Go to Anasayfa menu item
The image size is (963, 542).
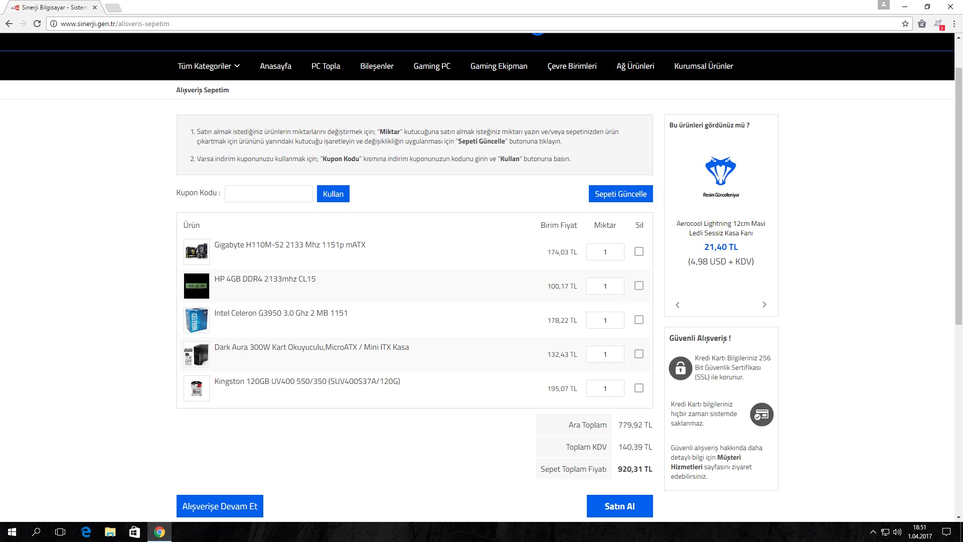pyautogui.click(x=275, y=66)
